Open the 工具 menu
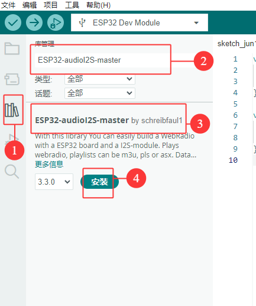This screenshot has height=306, width=256. 72,5
